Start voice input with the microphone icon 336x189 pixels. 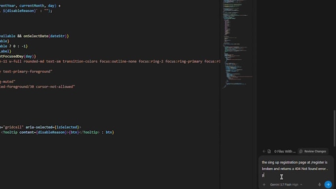click(x=320, y=184)
